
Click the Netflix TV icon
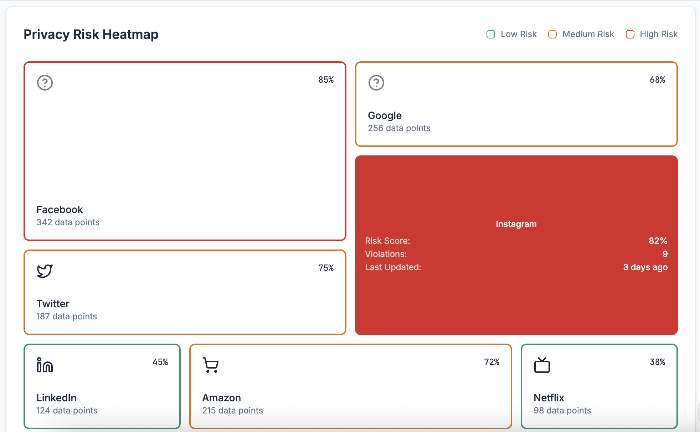pyautogui.click(x=542, y=365)
